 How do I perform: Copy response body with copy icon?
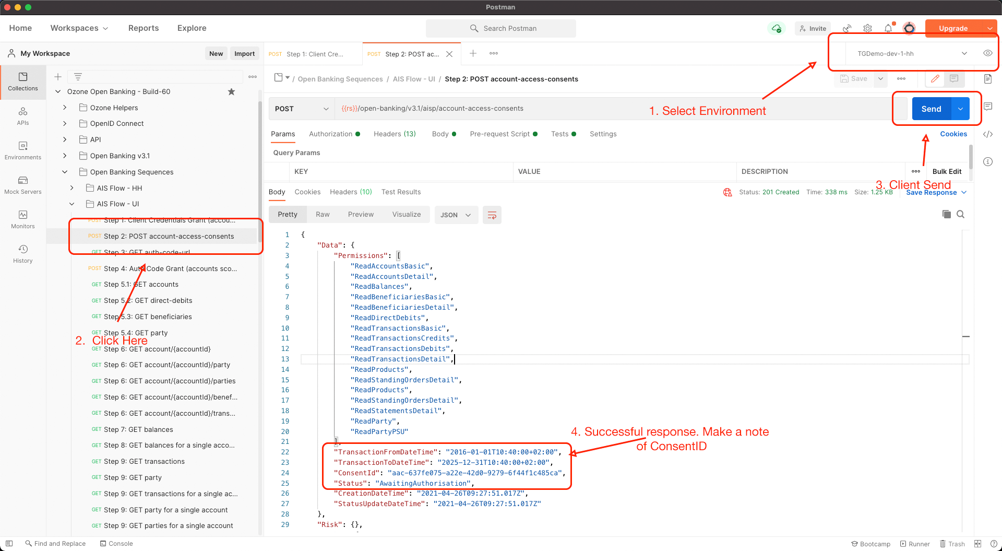[x=946, y=214]
